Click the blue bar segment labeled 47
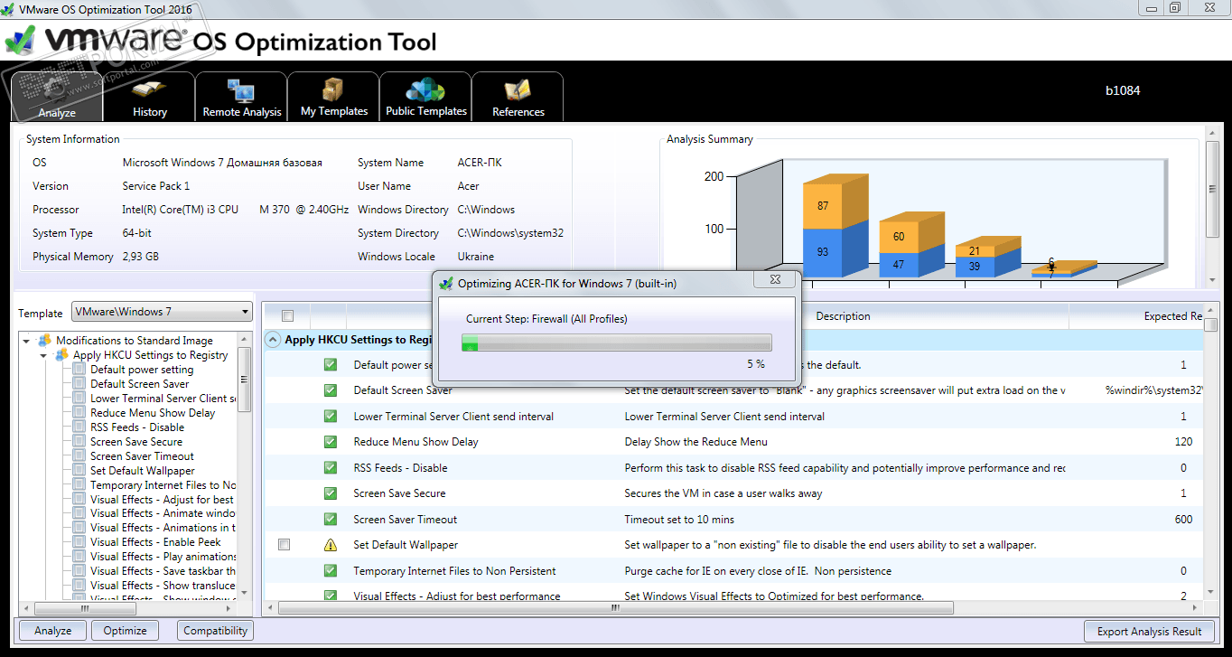The height and width of the screenshot is (657, 1232). click(899, 265)
